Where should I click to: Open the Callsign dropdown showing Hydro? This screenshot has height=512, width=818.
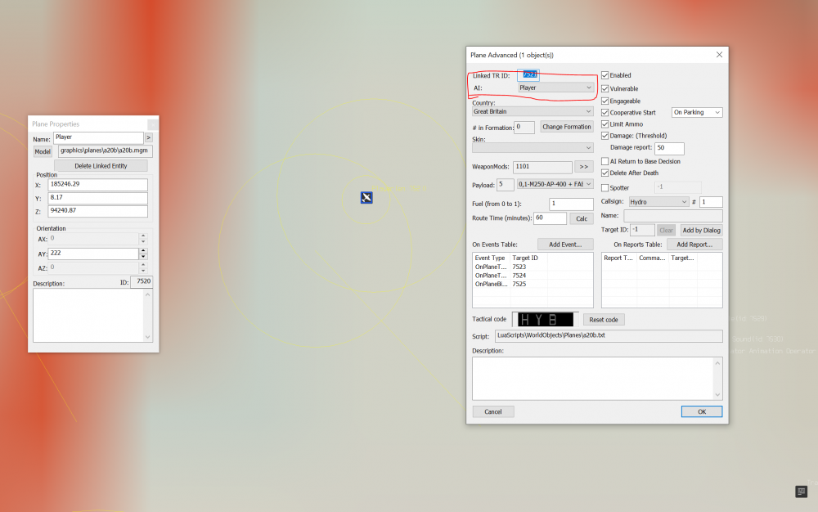[658, 201]
